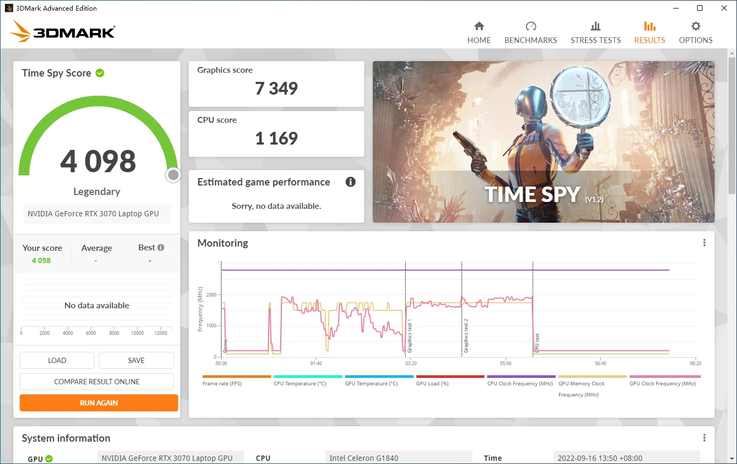The width and height of the screenshot is (737, 464).
Task: Click the Stress Tests bar chart icon
Action: coord(596,26)
